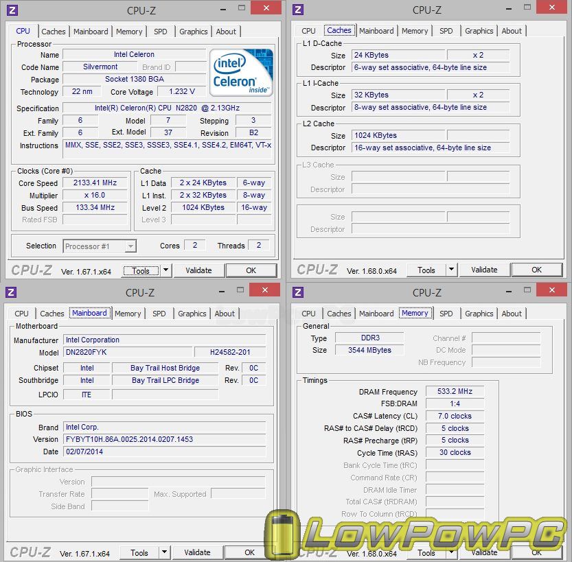The height and width of the screenshot is (562, 572).
Task: Open SPD tab in the Mainboard window
Action: point(159,314)
